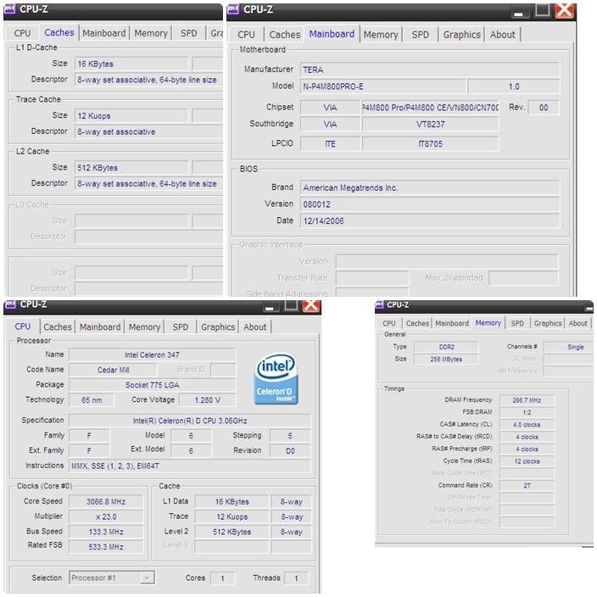Click DRAM Frequency value 266.7 MHz
Image resolution: width=597 pixels, height=597 pixels.
click(x=527, y=400)
